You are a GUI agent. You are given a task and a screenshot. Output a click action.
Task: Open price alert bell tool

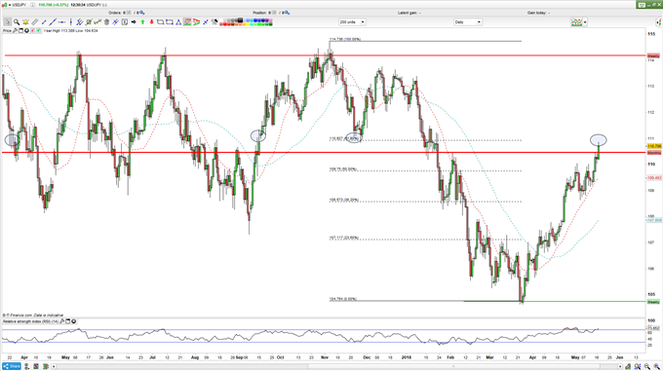[25, 22]
